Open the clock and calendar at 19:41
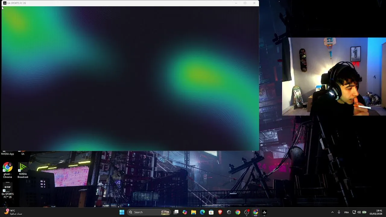 (x=376, y=212)
